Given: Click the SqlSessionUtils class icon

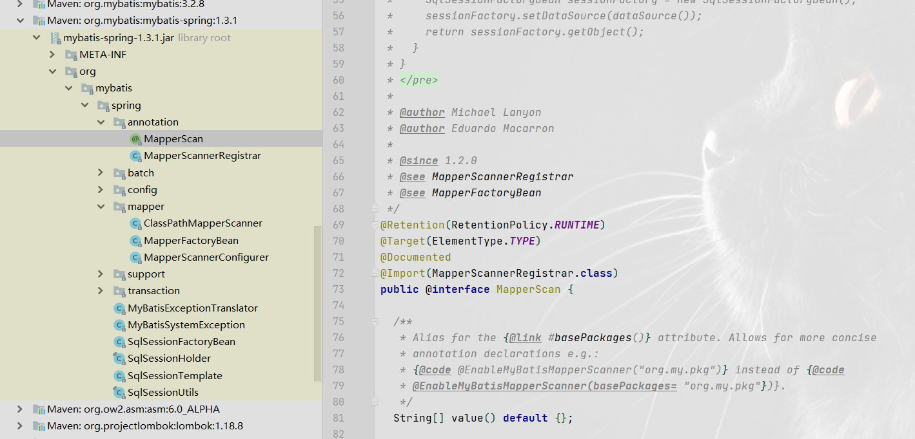Looking at the screenshot, I should [x=119, y=393].
